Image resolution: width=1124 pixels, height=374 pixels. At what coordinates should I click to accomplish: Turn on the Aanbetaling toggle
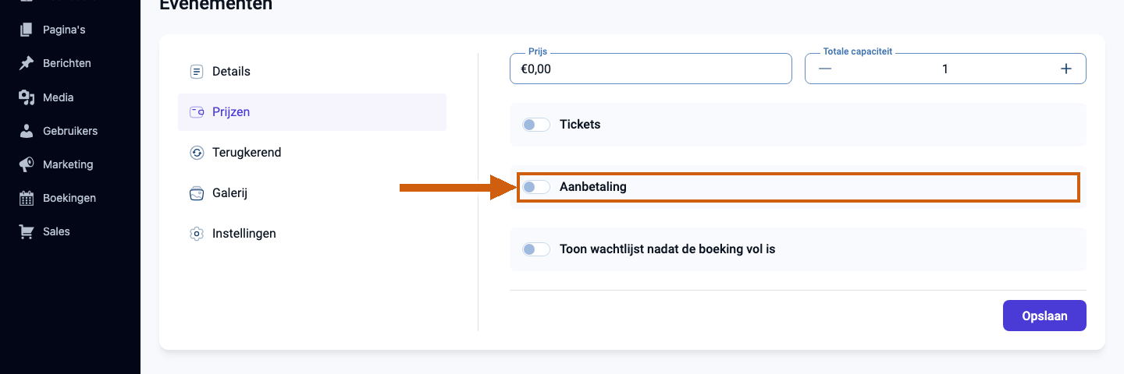pyautogui.click(x=536, y=187)
